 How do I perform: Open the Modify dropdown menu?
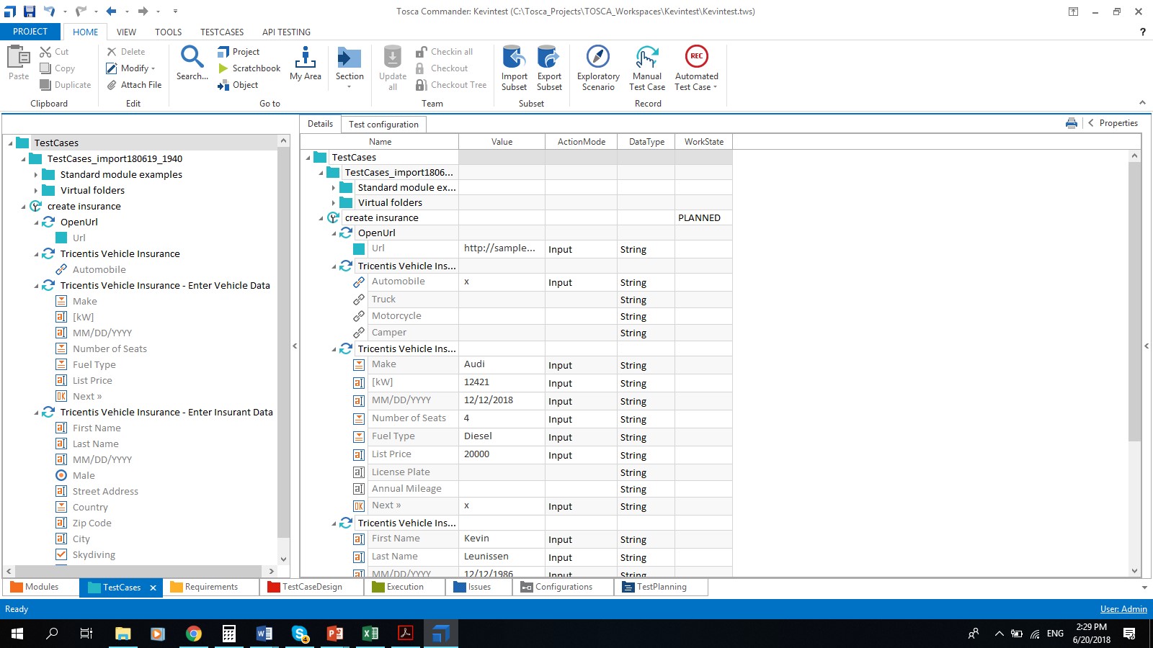[137, 68]
